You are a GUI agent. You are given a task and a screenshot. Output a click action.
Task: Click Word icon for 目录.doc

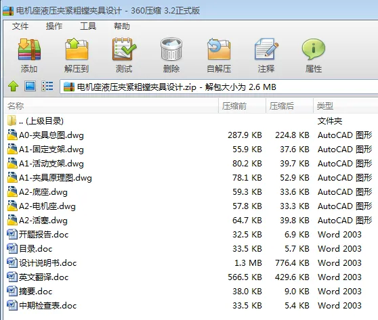click(12, 248)
